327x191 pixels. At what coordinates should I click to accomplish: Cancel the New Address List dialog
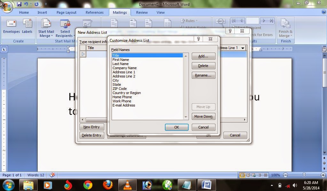[235, 135]
